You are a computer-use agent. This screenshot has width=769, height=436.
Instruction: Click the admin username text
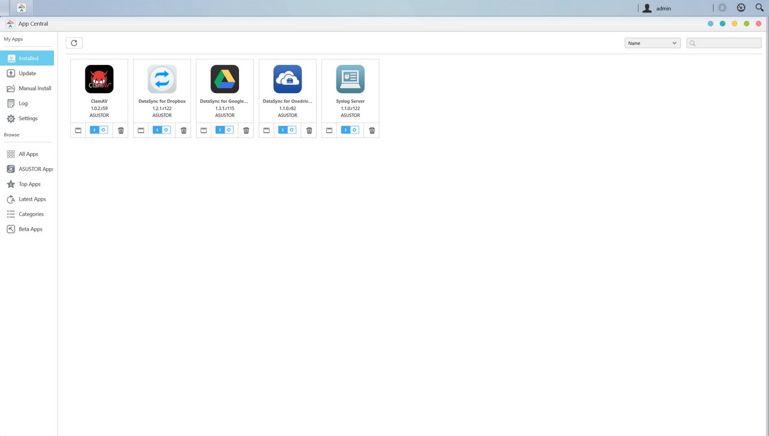pyautogui.click(x=664, y=8)
